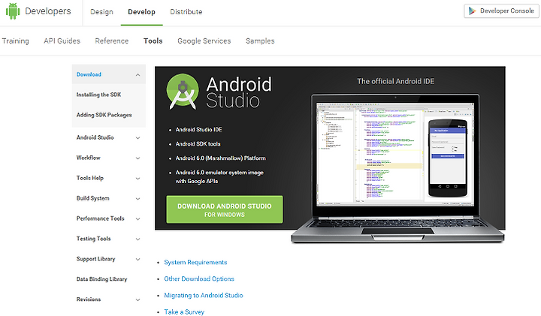Open the Download sidebar link
This screenshot has height=316, width=541.
[89, 74]
